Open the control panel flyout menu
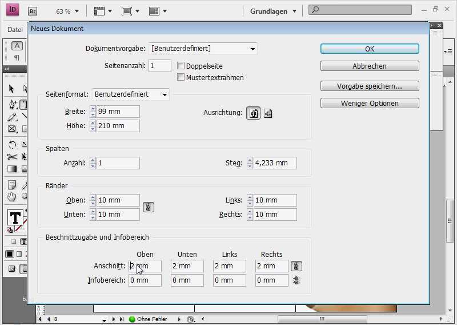Screen dimensions: 457x325 click(448, 51)
